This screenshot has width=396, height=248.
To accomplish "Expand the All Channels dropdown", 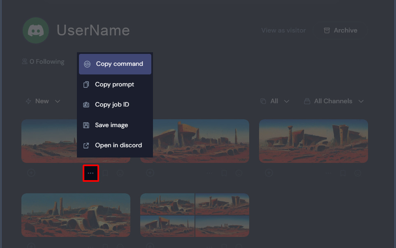I will [333, 101].
